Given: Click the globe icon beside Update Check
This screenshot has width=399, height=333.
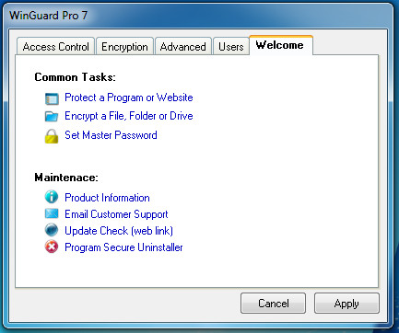Looking at the screenshot, I should point(52,230).
